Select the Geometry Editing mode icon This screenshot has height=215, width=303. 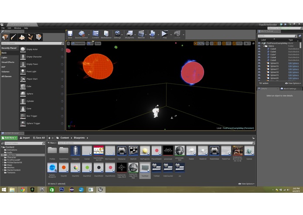click(39, 37)
